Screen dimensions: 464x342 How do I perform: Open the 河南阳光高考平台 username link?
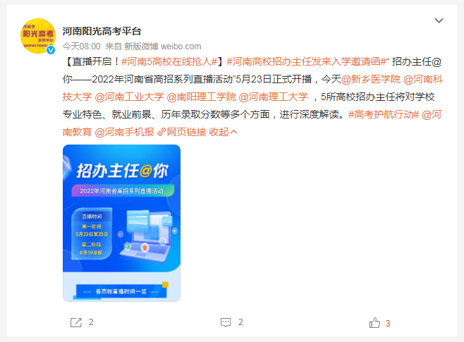[102, 31]
